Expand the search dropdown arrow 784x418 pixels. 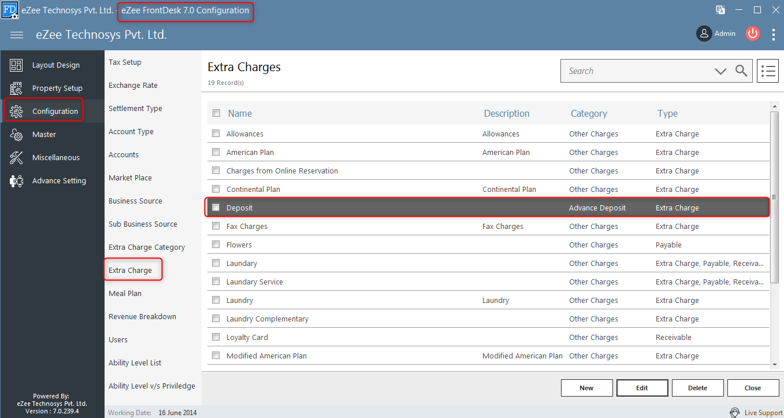(x=720, y=71)
